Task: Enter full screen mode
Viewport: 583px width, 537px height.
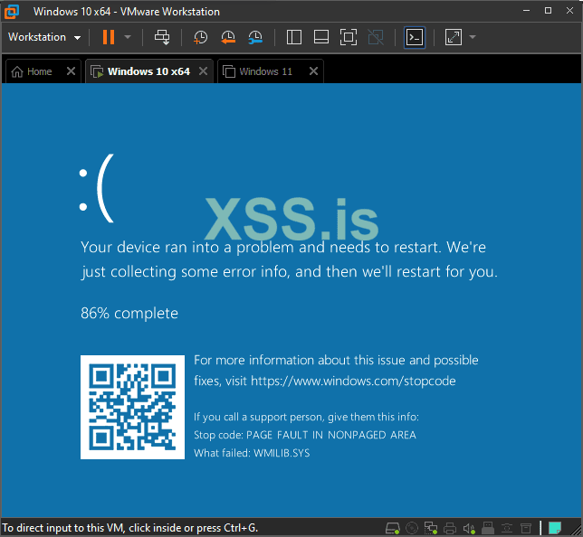Action: pyautogui.click(x=349, y=37)
